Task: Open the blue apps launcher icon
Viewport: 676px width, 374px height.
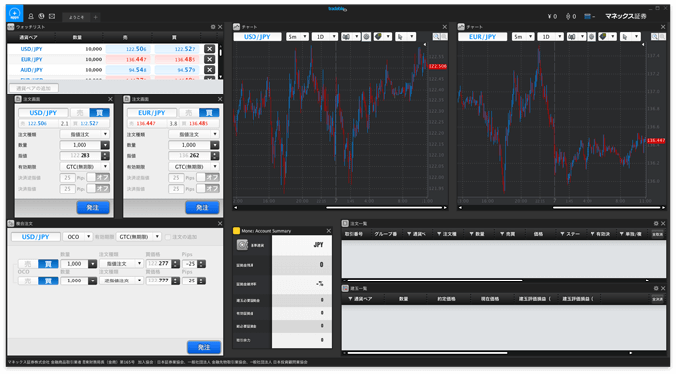Action: [14, 13]
